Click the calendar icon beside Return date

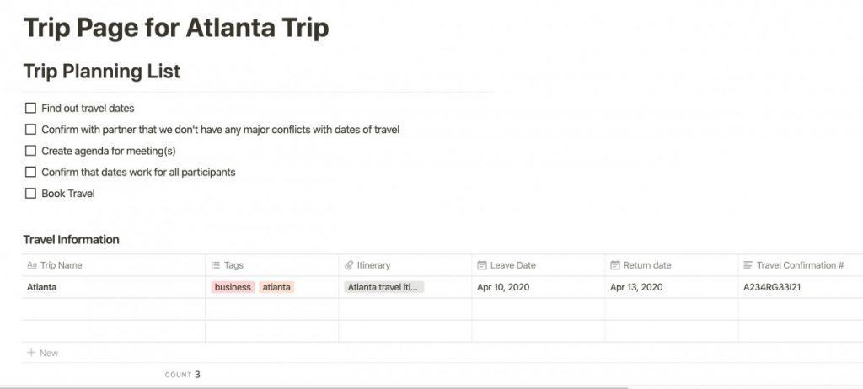[x=614, y=265]
